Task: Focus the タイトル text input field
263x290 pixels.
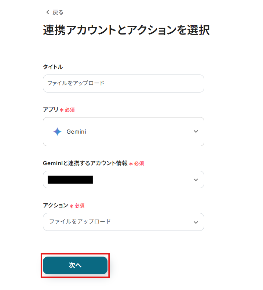Action: coord(123,83)
